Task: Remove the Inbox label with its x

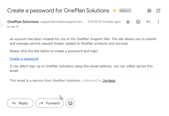Action: [x=130, y=11]
